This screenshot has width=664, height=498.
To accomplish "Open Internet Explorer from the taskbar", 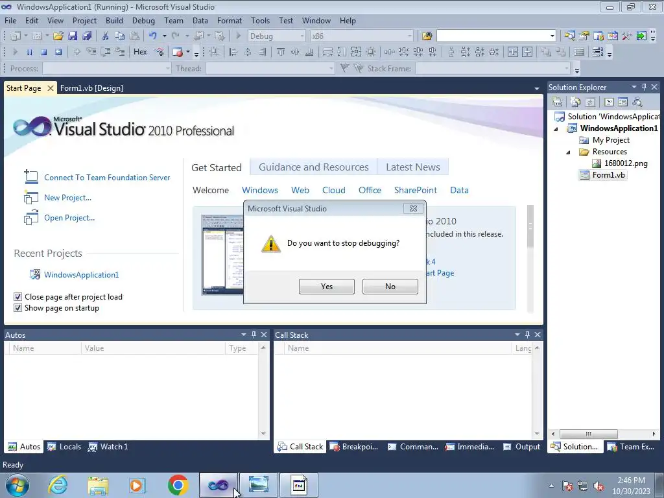I will pos(58,485).
